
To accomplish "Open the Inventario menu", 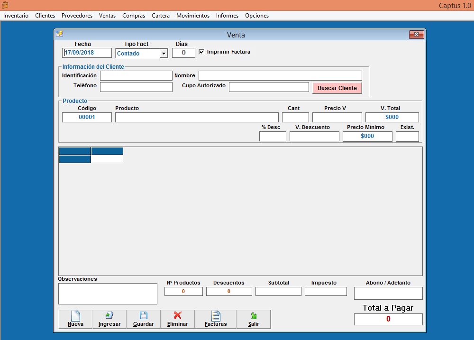I will pyautogui.click(x=16, y=16).
